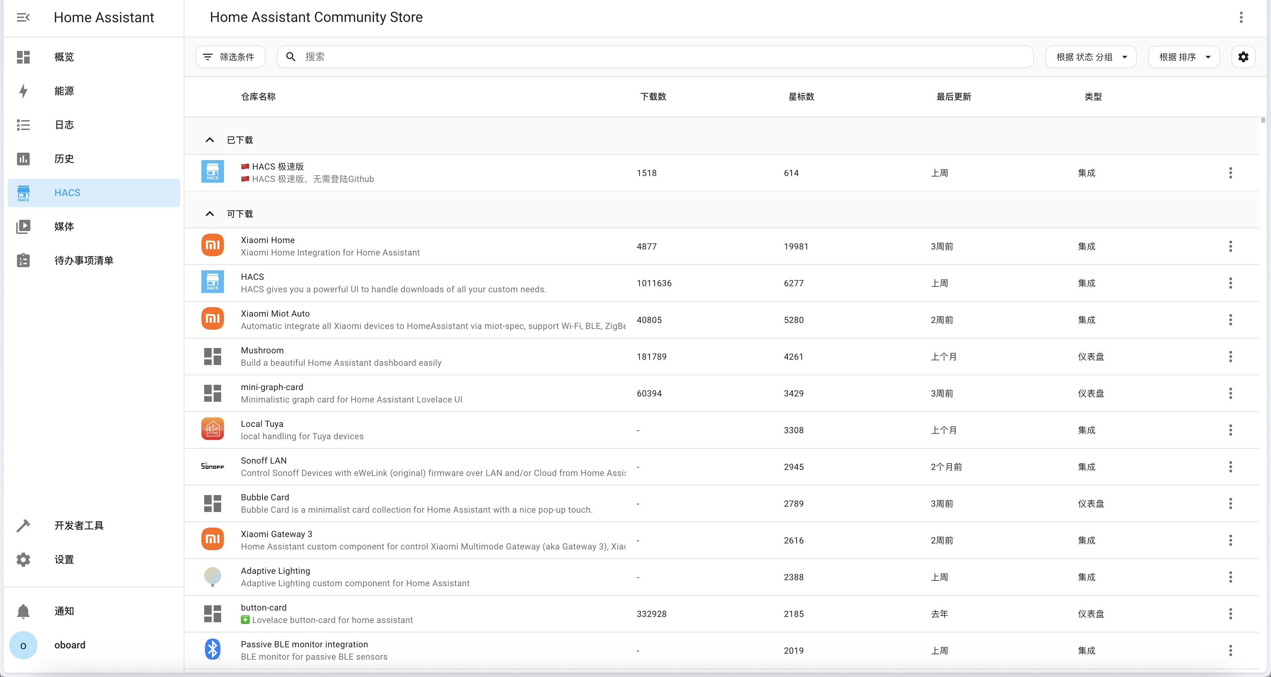Open 通知 notifications panel
The image size is (1271, 677).
coord(94,611)
